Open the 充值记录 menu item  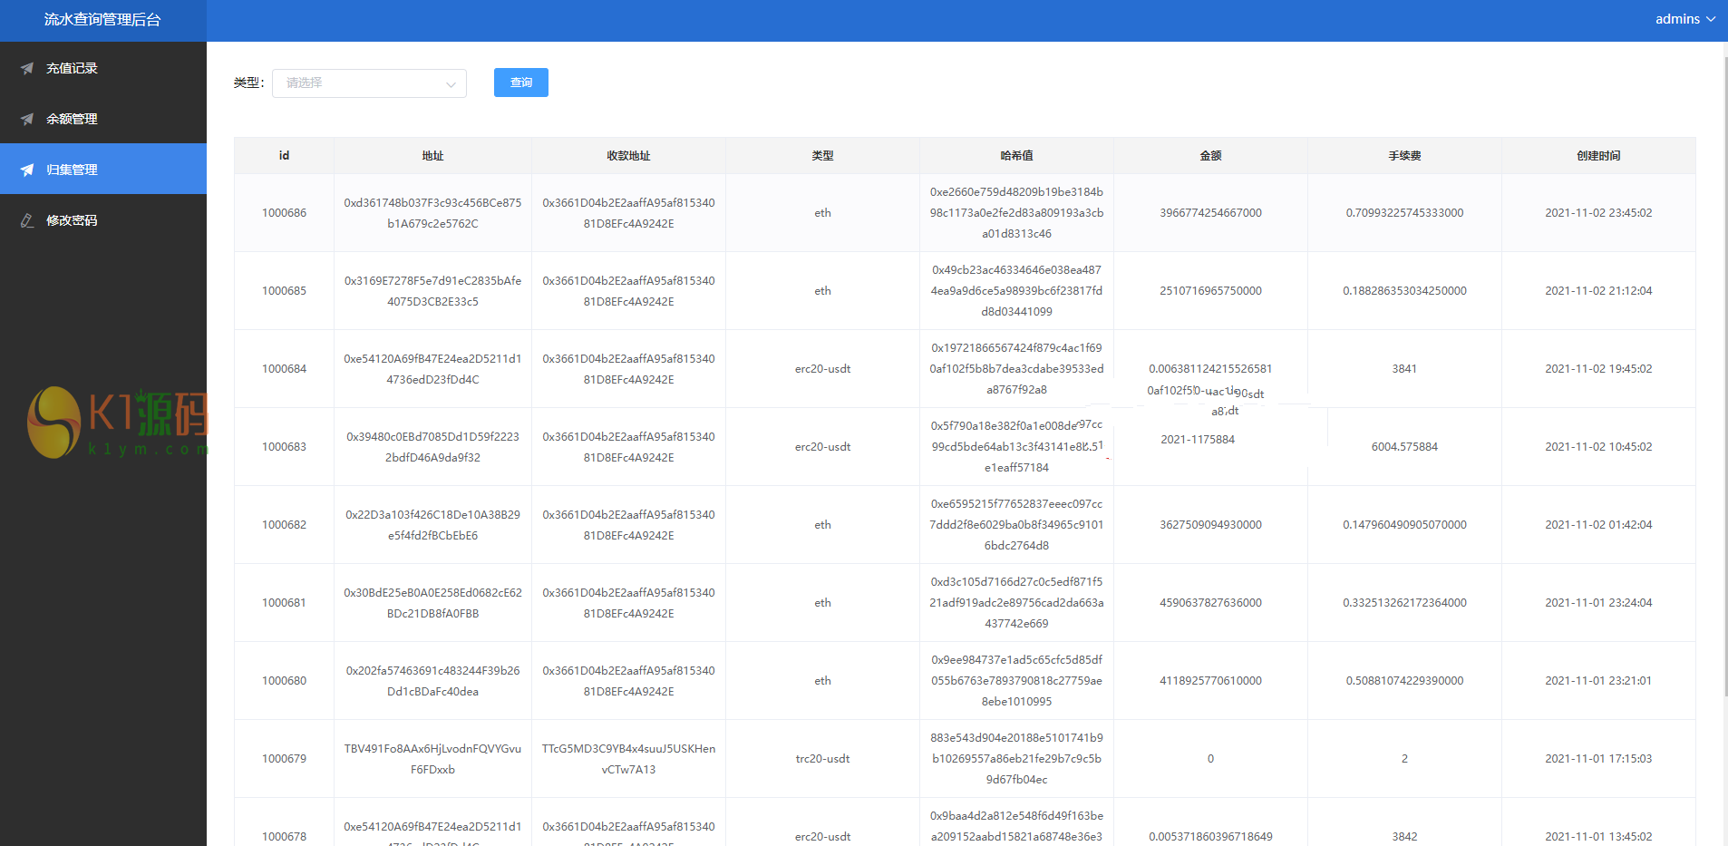coord(72,68)
